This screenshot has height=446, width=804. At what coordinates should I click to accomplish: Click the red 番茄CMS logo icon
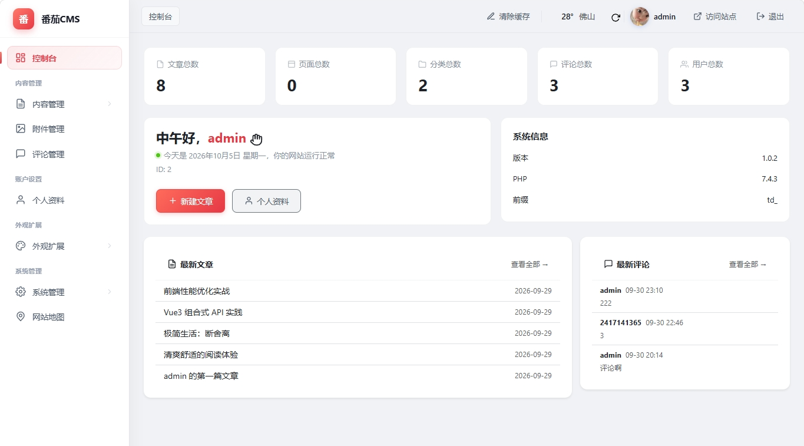pos(24,19)
